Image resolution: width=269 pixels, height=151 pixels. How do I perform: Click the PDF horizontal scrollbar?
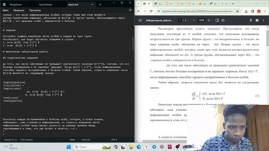(x=165, y=141)
